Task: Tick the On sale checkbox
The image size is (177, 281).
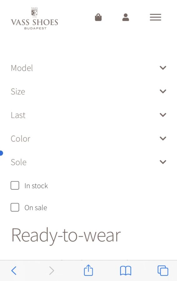Action: (x=15, y=207)
